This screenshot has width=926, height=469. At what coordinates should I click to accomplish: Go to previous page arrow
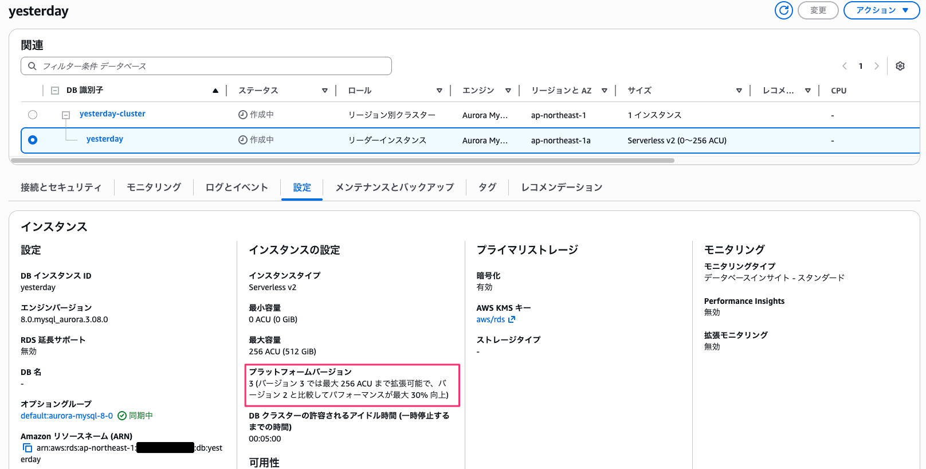coord(844,66)
